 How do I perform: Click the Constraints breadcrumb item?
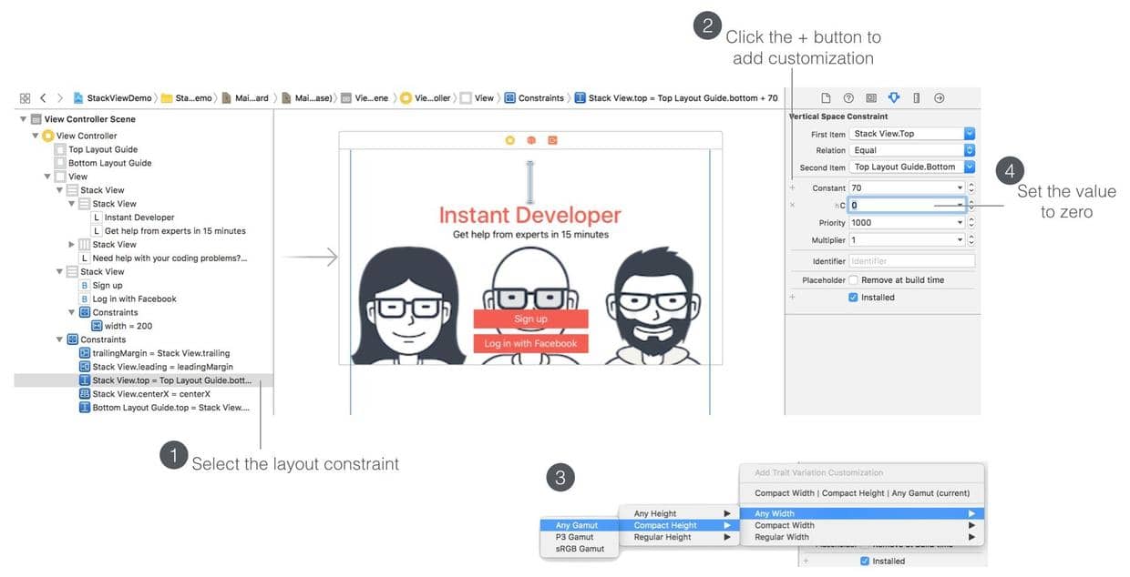(x=535, y=98)
